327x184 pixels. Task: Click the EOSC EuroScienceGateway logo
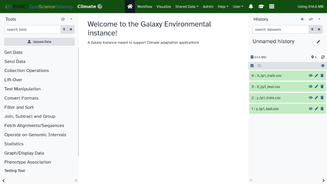39,6
